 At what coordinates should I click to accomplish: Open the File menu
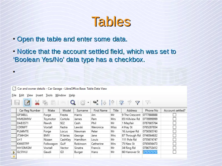coord(14,95)
